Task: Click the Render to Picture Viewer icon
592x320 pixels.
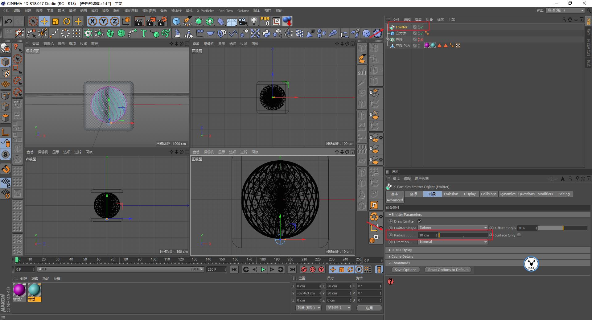Action: point(151,21)
